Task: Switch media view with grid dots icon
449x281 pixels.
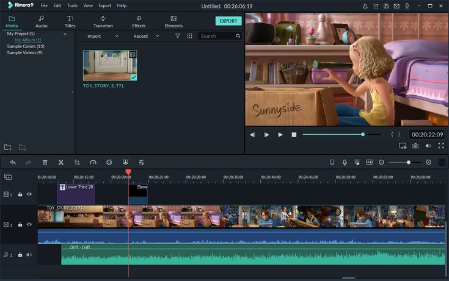Action: 189,36
